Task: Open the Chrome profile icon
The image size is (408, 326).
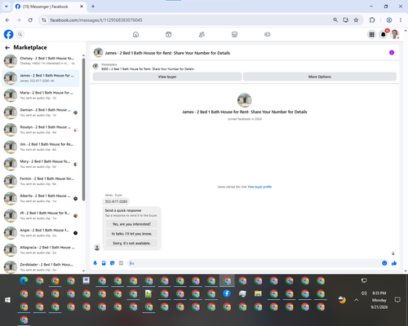Action: click(389, 20)
